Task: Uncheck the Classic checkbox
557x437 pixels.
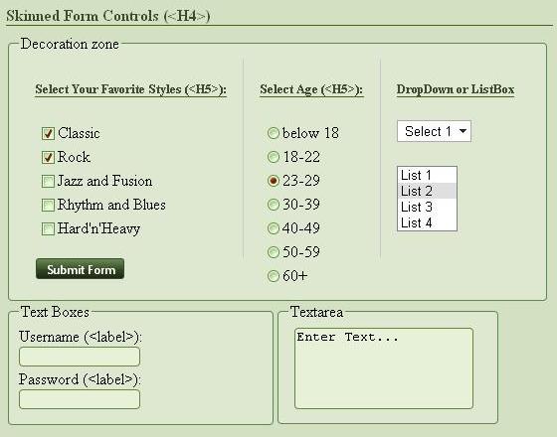Action: [x=48, y=134]
